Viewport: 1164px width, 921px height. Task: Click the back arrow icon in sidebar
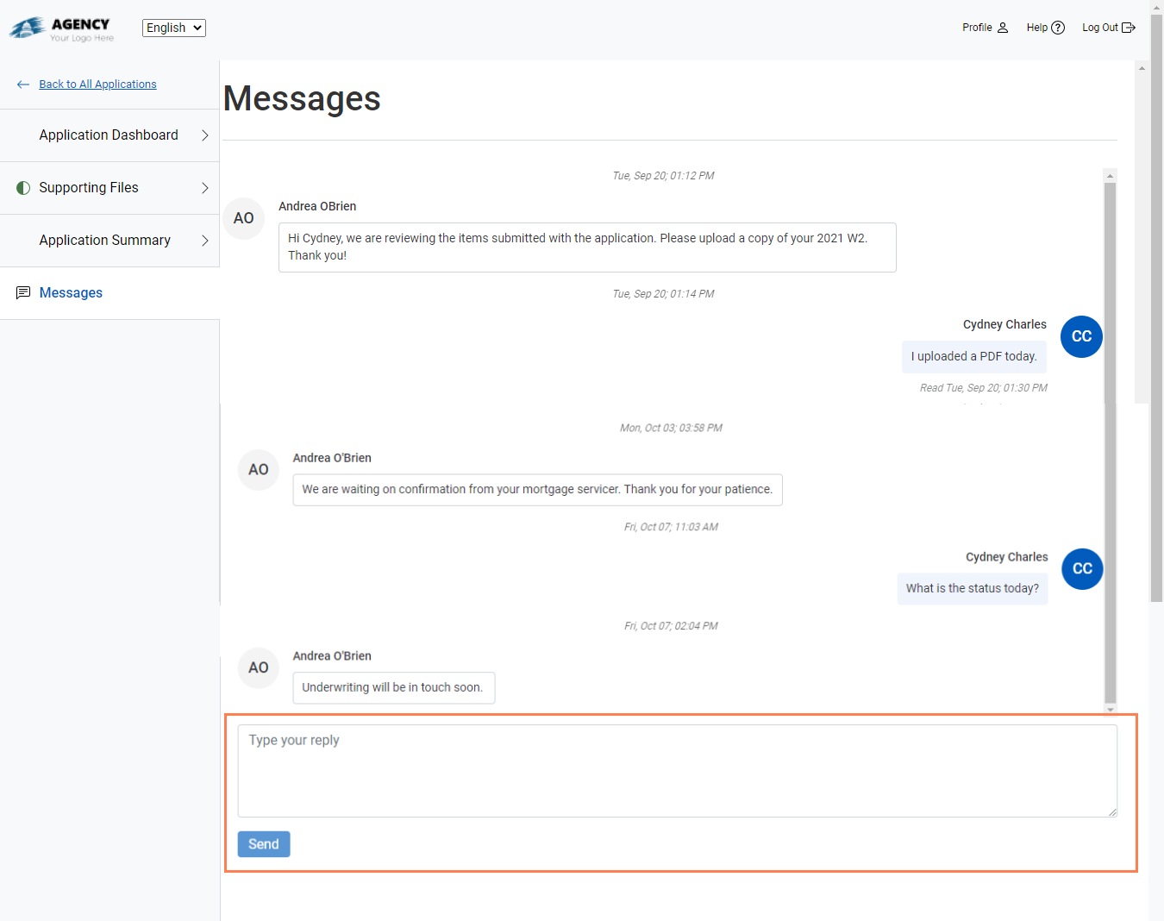pyautogui.click(x=23, y=85)
